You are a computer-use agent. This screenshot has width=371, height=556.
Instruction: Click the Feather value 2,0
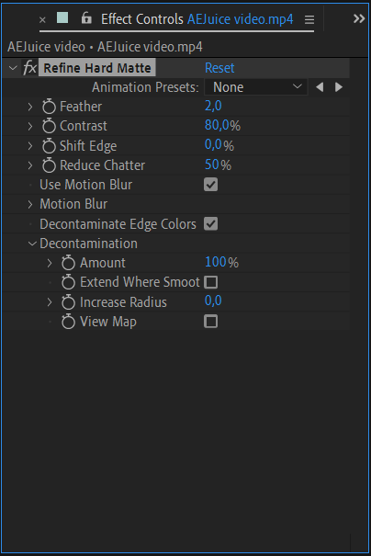tap(213, 106)
